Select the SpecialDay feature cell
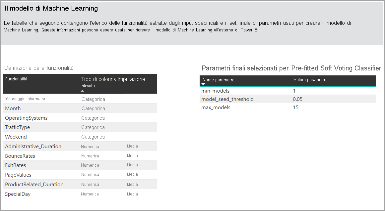 click(18, 194)
